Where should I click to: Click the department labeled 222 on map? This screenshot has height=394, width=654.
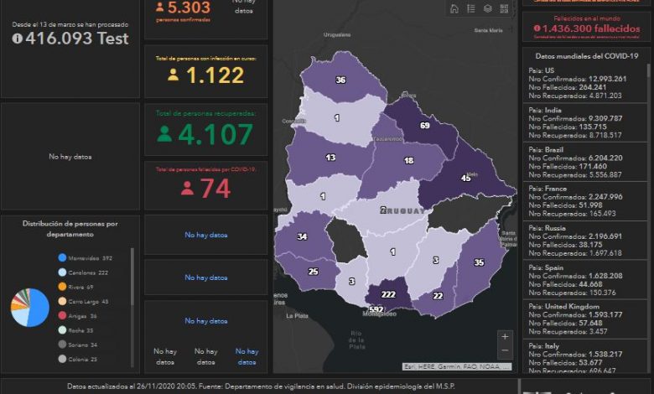(387, 295)
